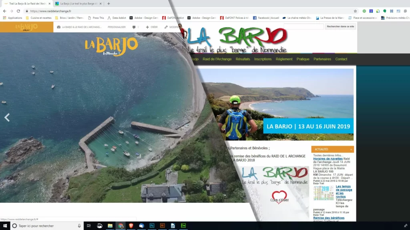
Task: Open the Windows Start menu
Action: (x=5, y=226)
